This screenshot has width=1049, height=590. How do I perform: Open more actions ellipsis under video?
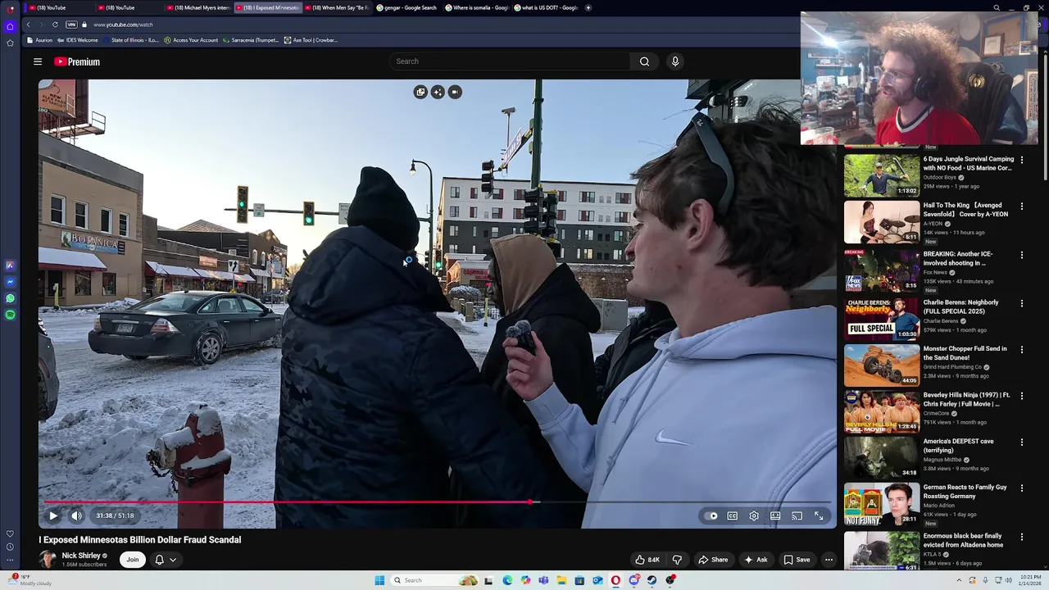(x=829, y=560)
